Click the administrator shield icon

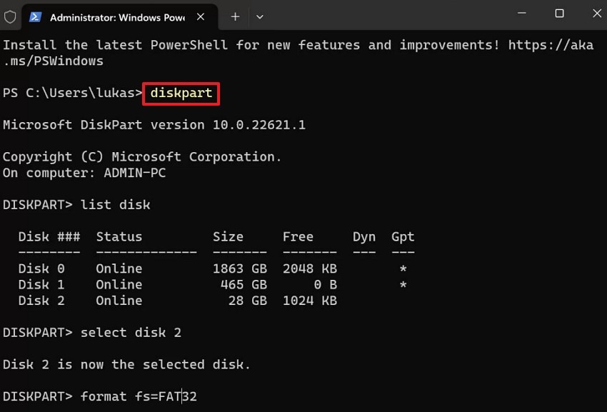[x=11, y=16]
